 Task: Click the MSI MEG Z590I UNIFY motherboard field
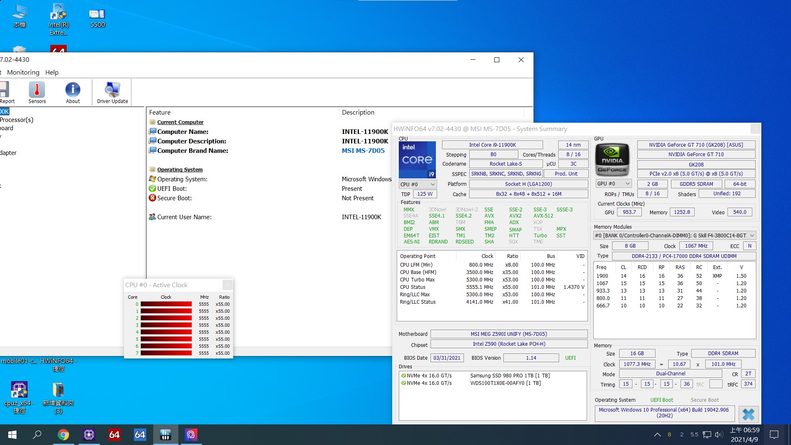(x=509, y=334)
